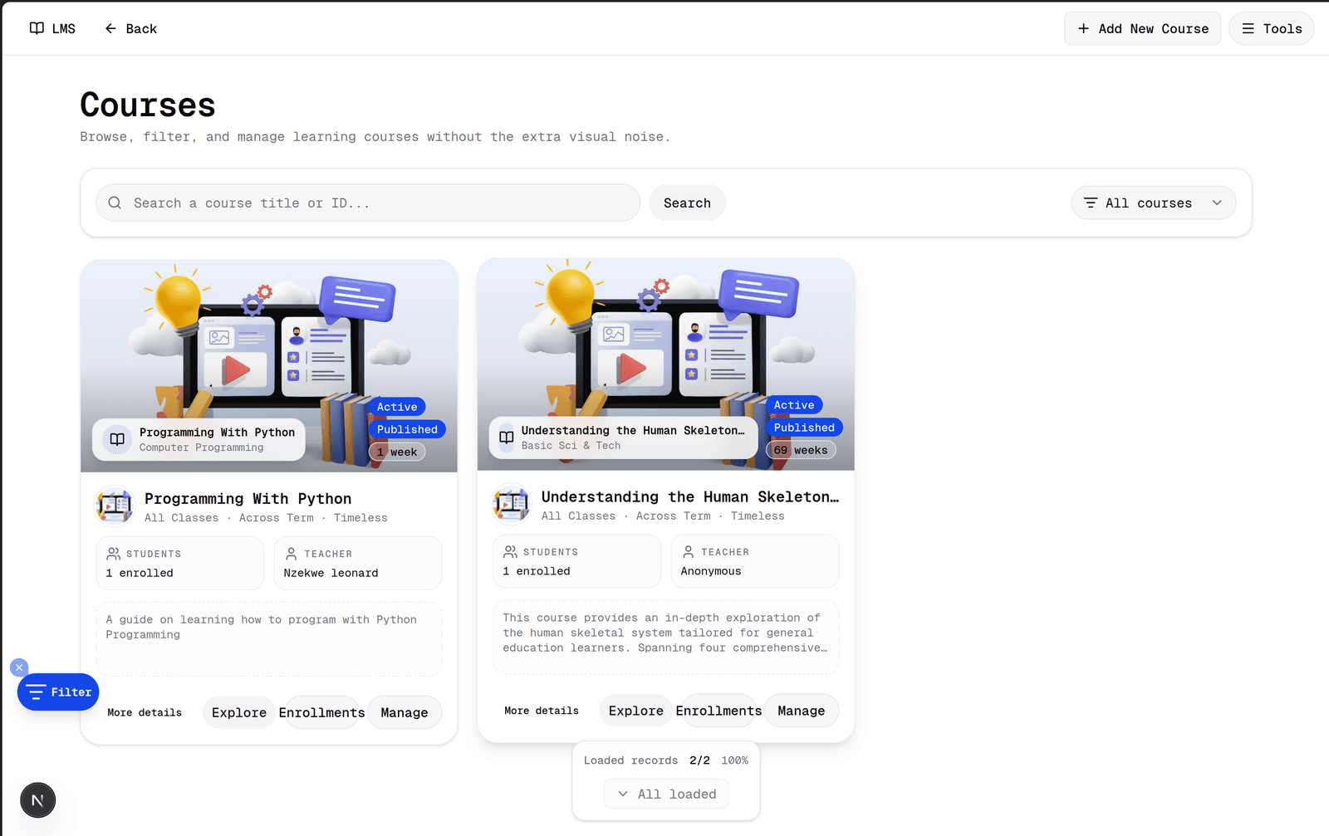Click the LMS book logo icon
1329x836 pixels.
coord(37,28)
